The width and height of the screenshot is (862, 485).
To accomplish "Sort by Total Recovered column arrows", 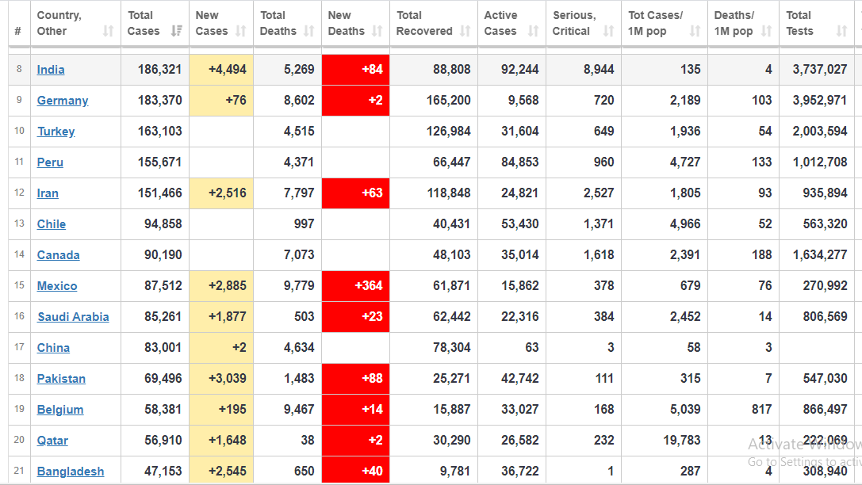I will 465,32.
